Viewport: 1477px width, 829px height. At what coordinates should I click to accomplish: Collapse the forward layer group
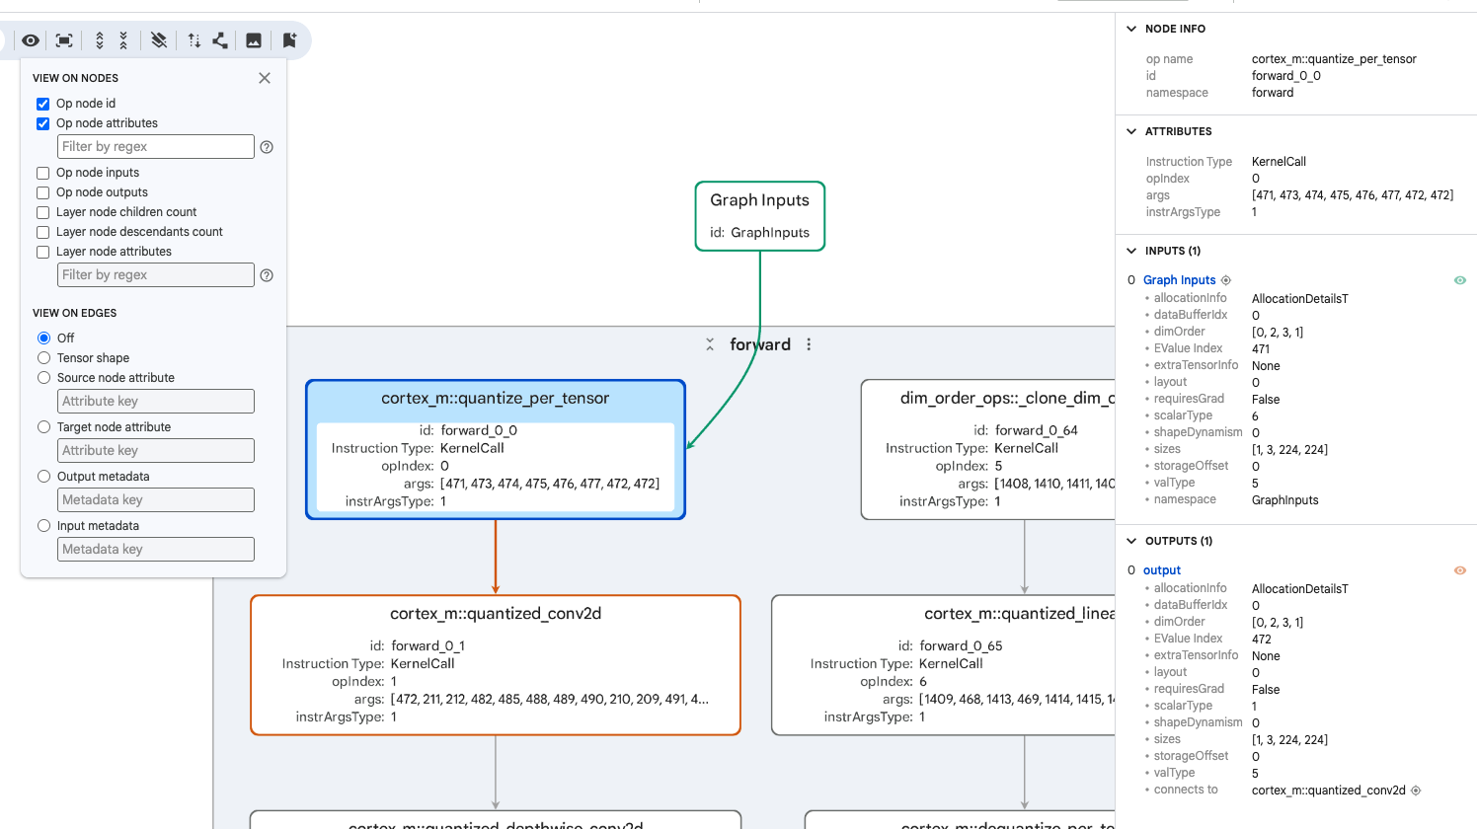[710, 344]
